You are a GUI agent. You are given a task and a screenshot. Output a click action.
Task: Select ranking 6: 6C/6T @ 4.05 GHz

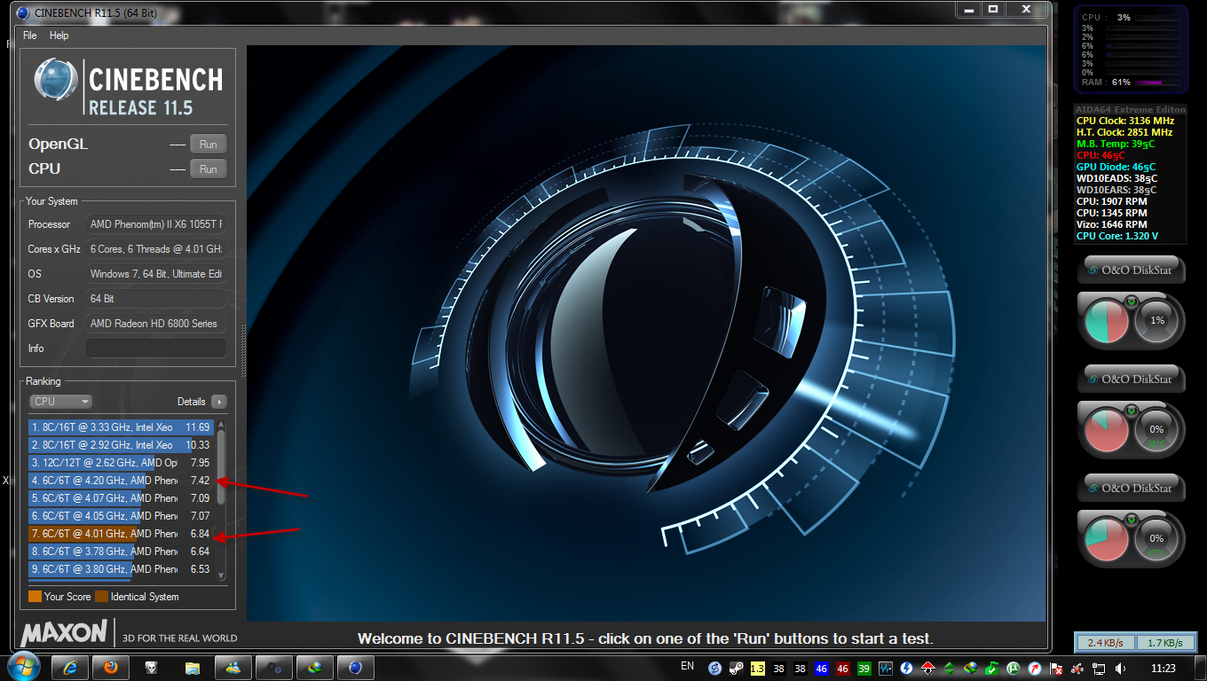[122, 516]
